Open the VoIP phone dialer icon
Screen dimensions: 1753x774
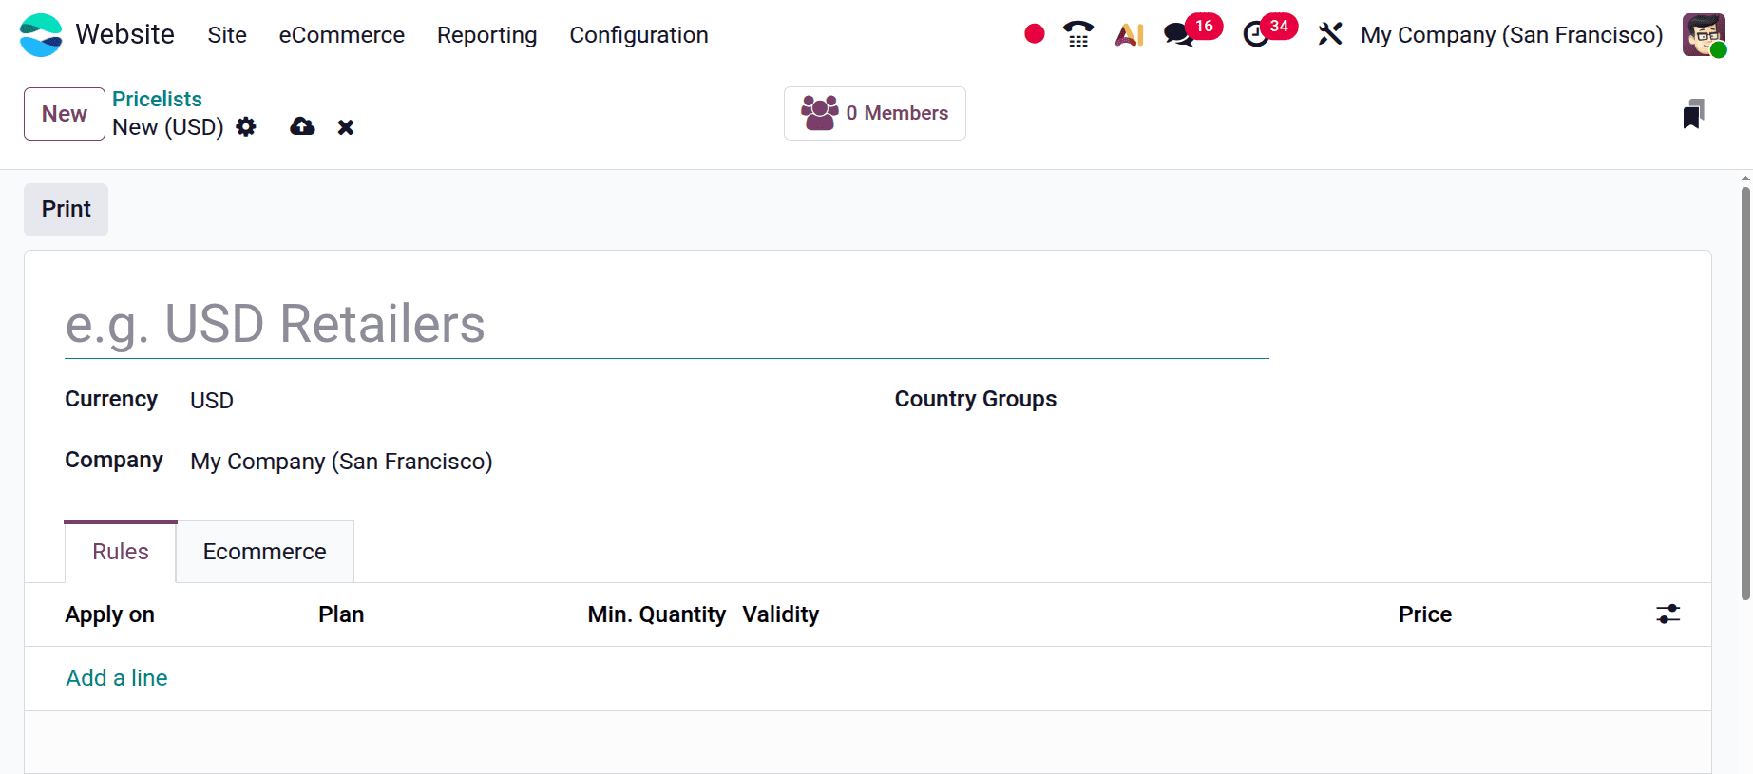click(x=1077, y=34)
